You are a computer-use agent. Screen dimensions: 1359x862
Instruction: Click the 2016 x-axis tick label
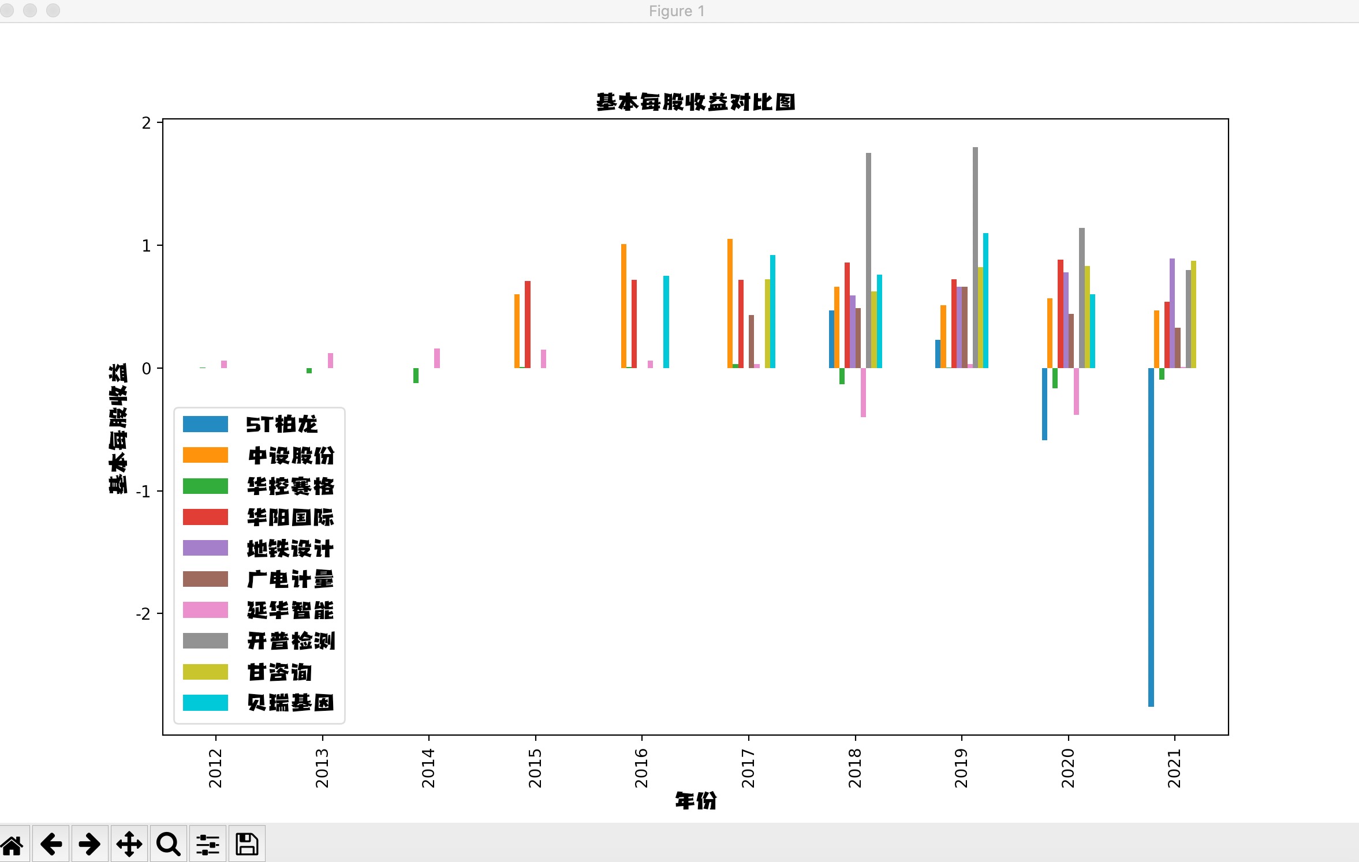click(x=641, y=768)
